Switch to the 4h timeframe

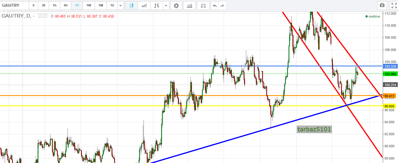tap(65, 5)
